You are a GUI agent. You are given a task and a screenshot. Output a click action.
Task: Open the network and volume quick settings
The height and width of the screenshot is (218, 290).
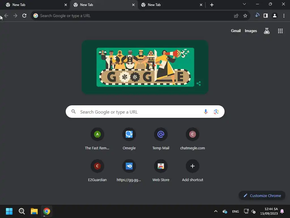click(250, 211)
